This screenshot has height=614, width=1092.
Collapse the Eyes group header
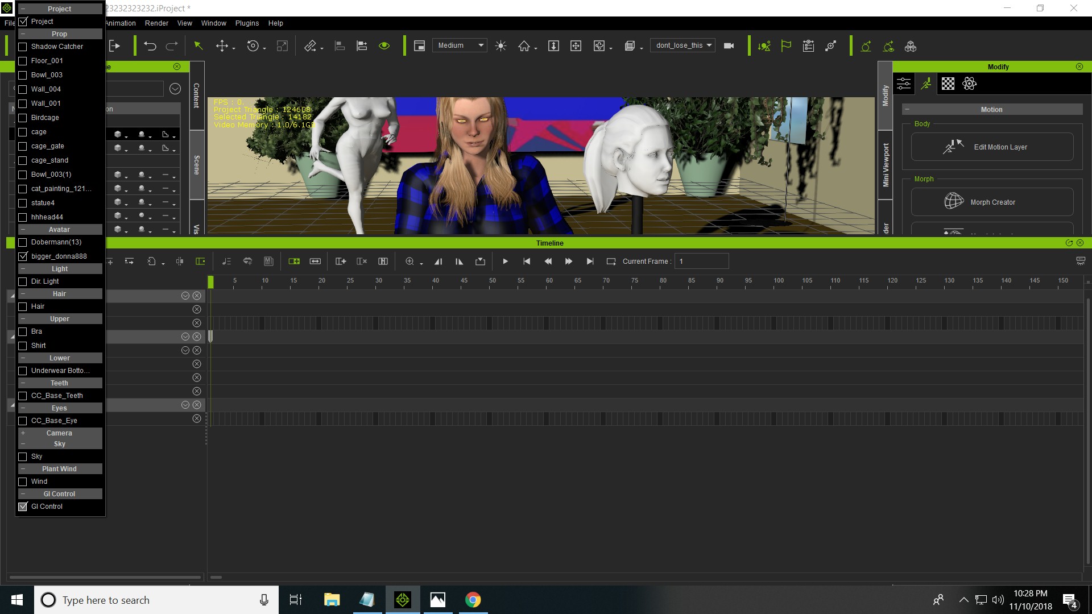[60, 408]
